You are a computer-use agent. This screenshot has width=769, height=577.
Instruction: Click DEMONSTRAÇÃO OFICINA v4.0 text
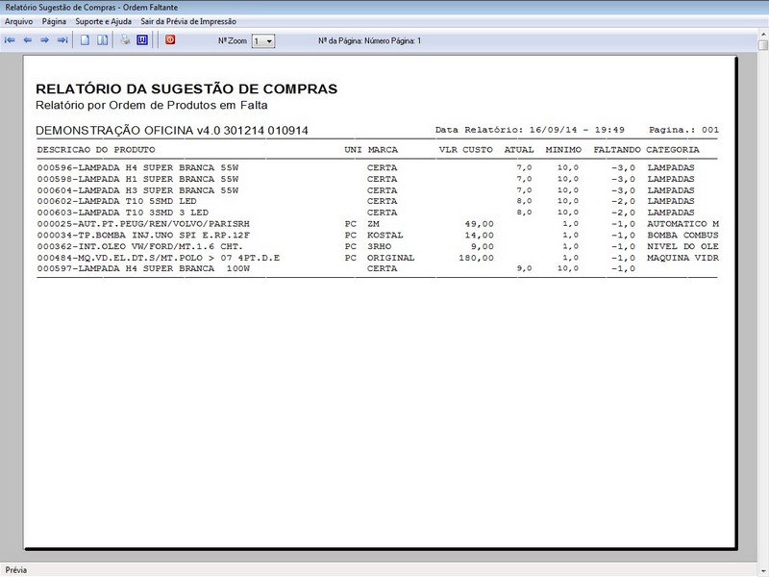click(x=172, y=131)
